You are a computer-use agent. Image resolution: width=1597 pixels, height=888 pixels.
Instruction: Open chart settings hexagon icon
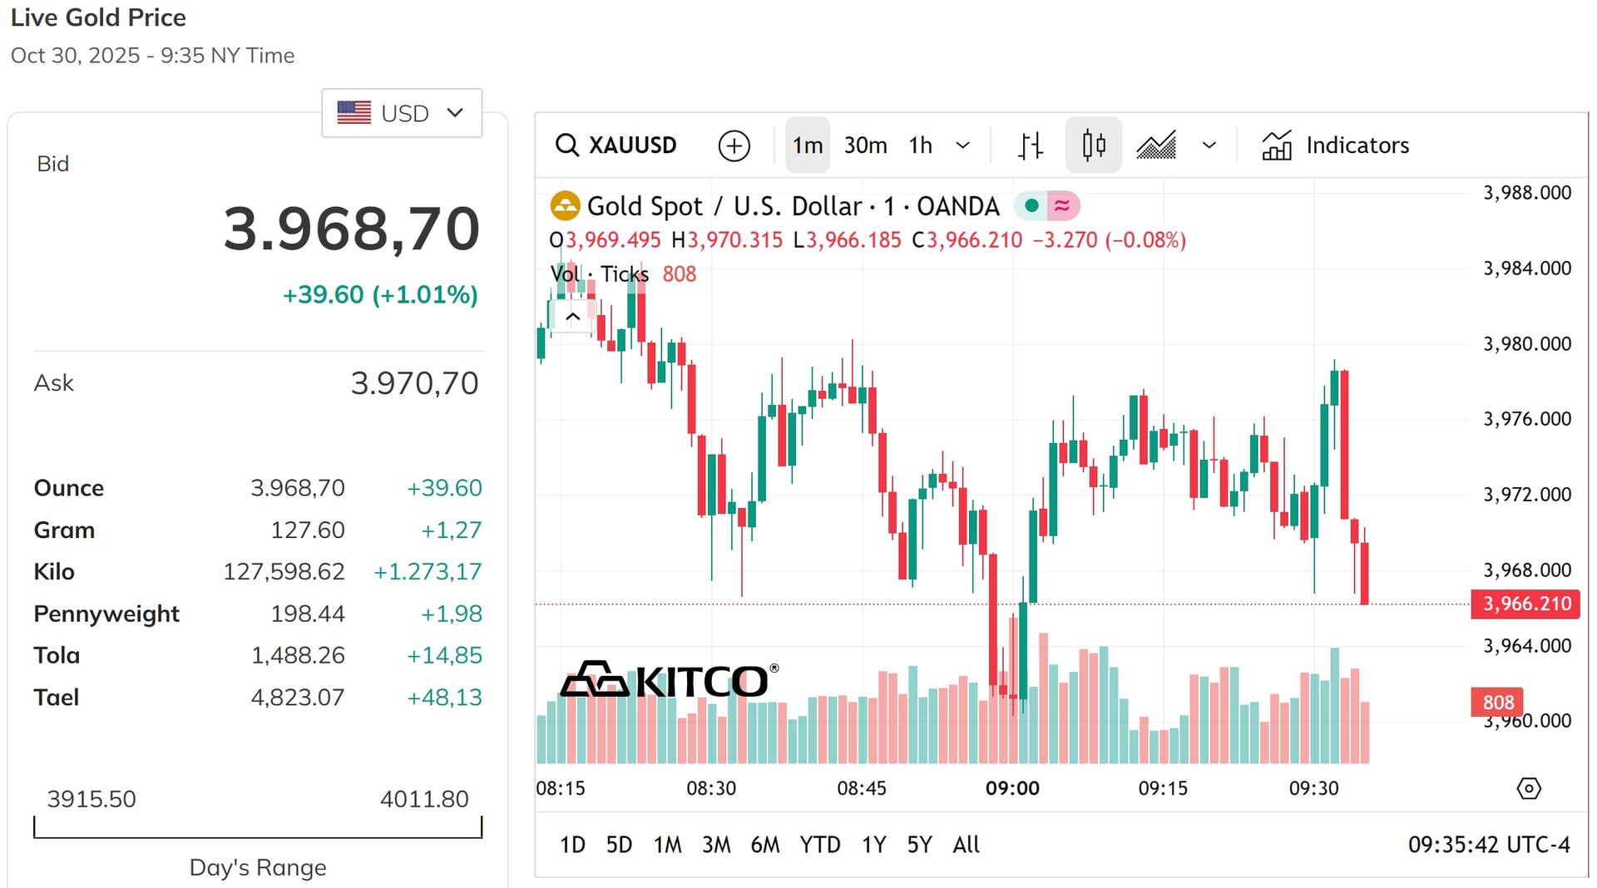coord(1529,788)
